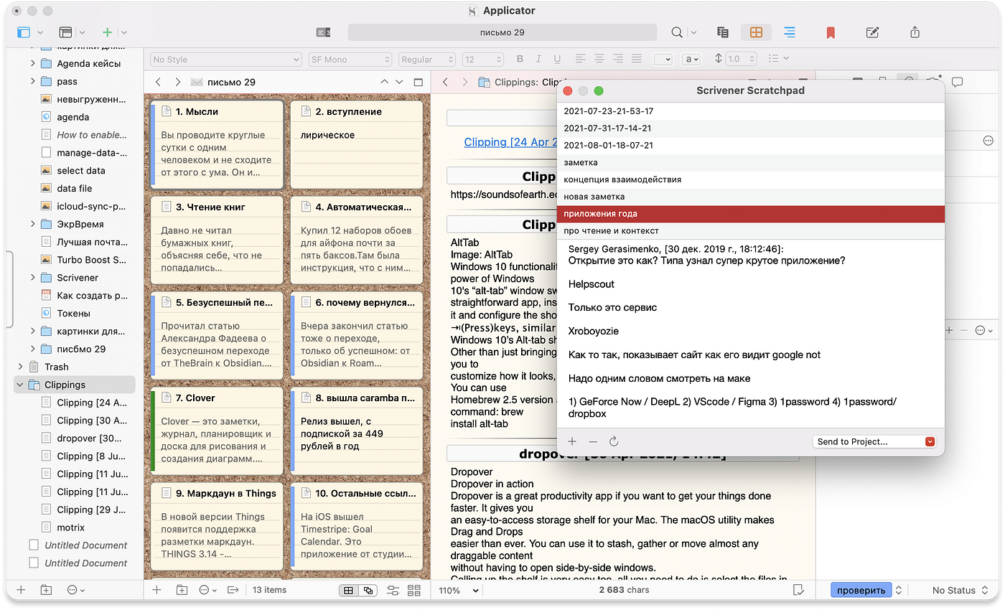This screenshot has width=1005, height=610.
Task: Open the text color swatch dropdown
Action: [663, 60]
